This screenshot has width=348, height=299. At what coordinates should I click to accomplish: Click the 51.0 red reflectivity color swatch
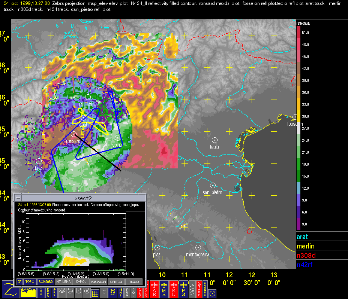tap(298, 32)
